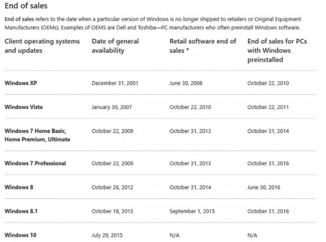The height and width of the screenshot is (242, 326).
Task: Click the Windows 7 Professional row label
Action: tap(36, 163)
